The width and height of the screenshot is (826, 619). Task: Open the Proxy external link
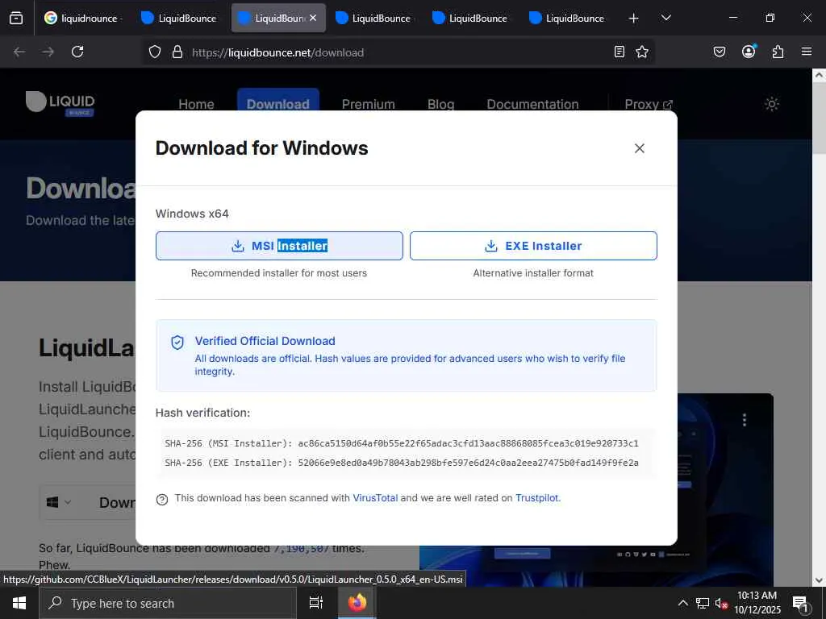click(x=649, y=104)
